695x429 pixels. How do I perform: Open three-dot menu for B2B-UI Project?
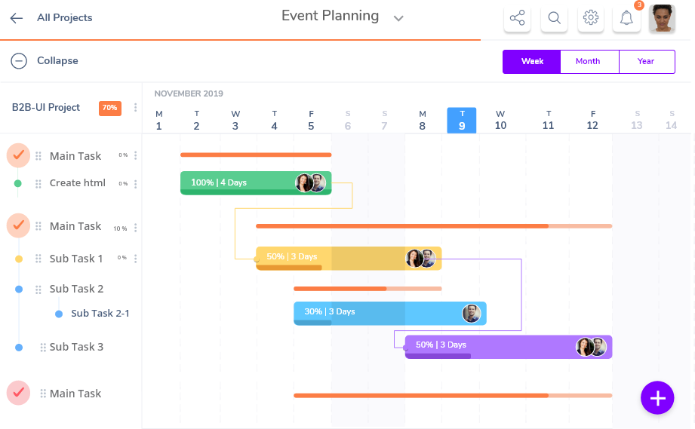(135, 108)
